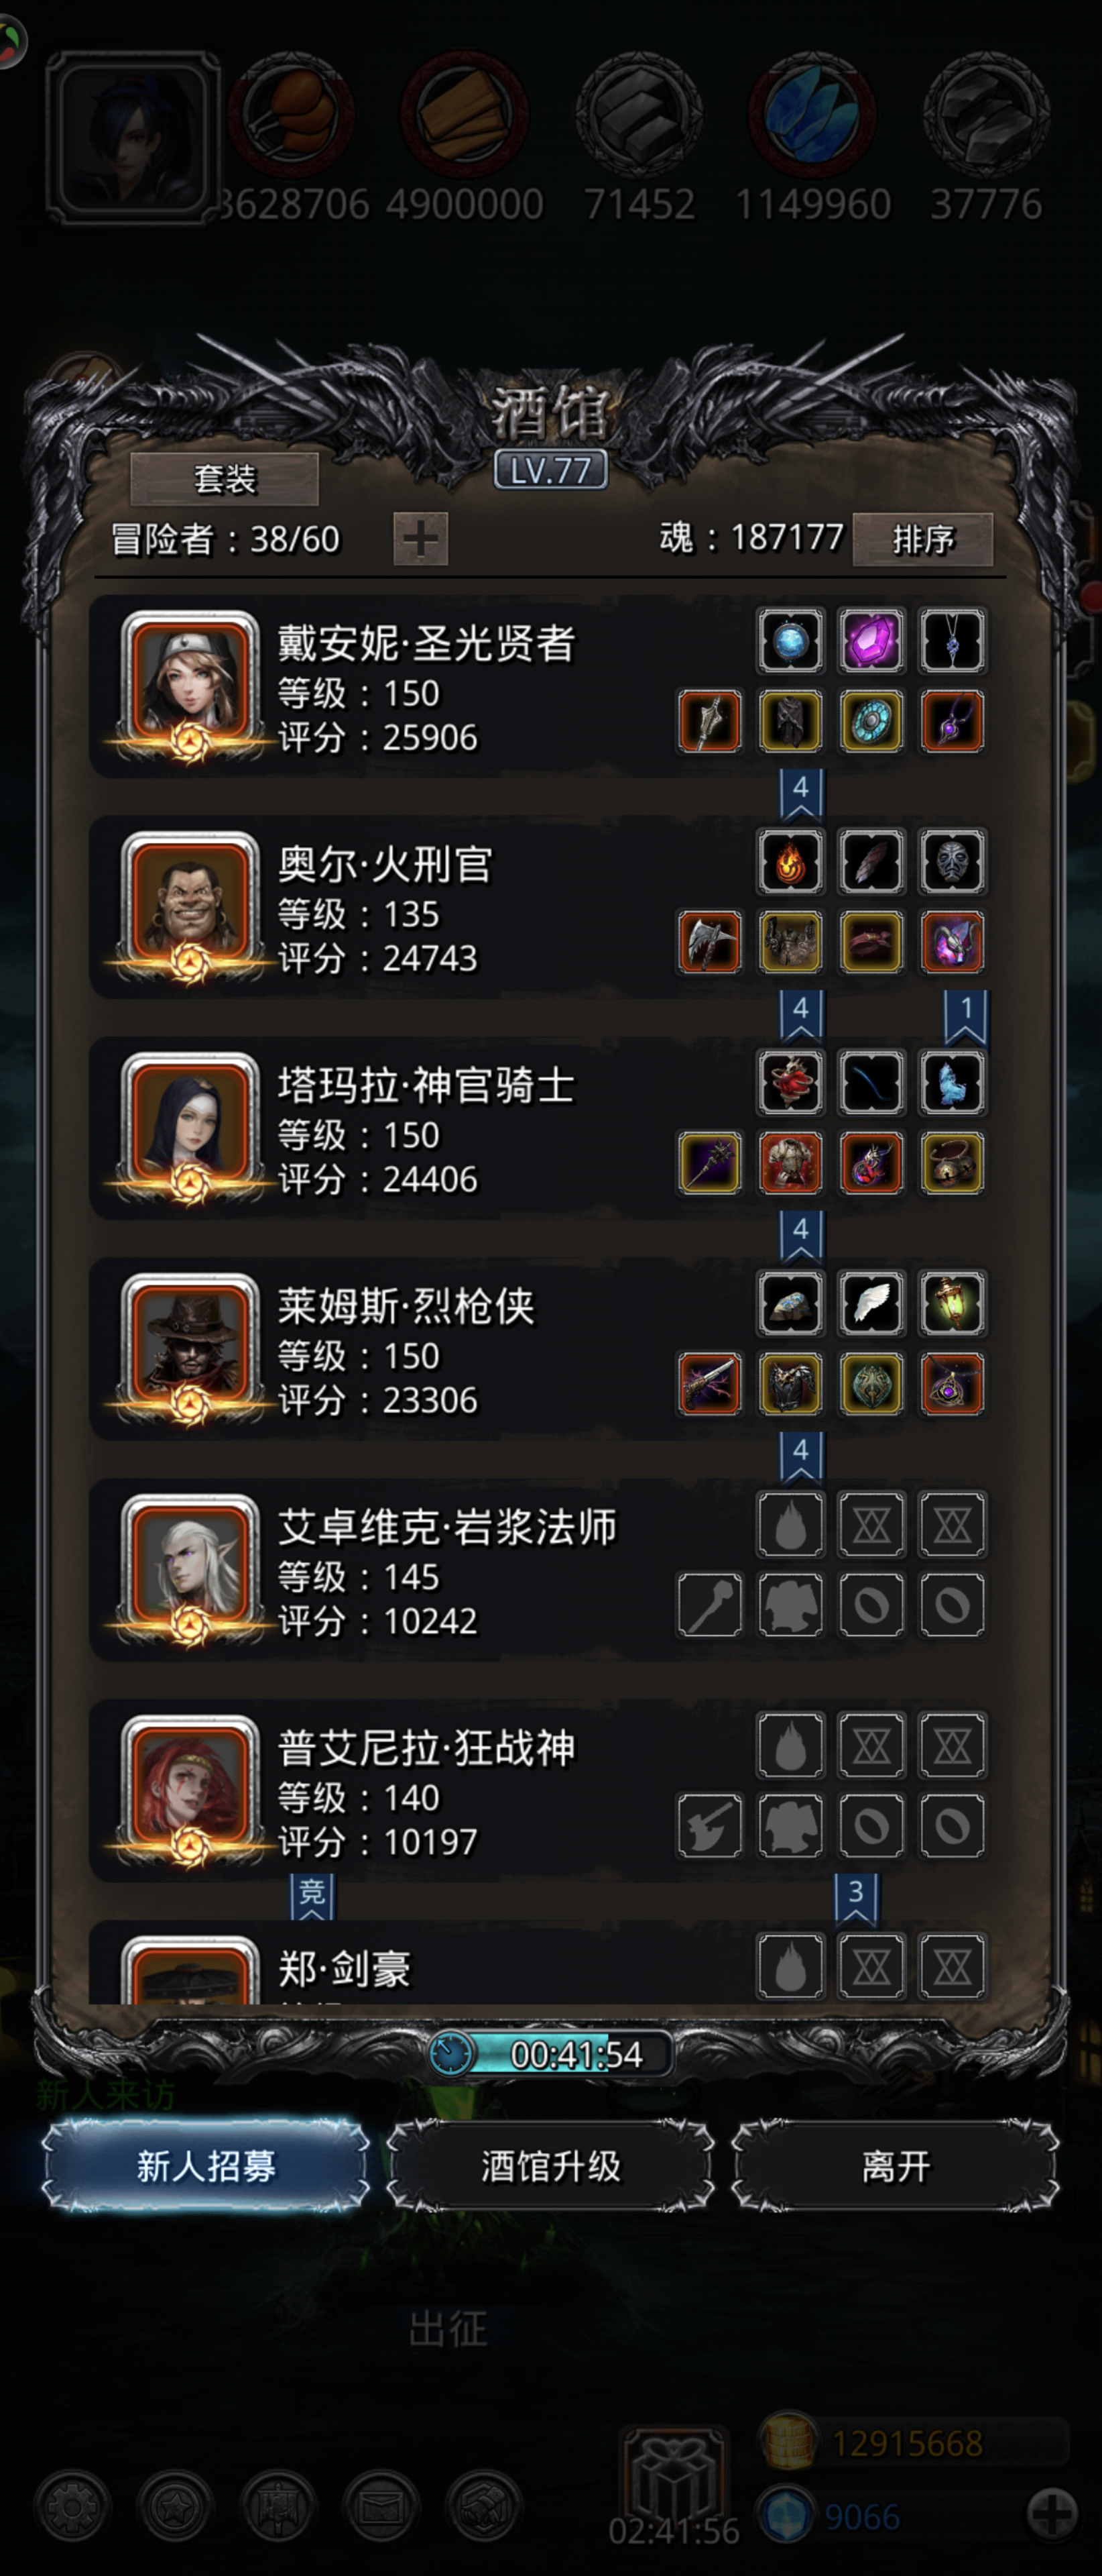Image resolution: width=1102 pixels, height=2576 pixels.
Task: Open the green lantern item of 莱姆斯·烈枪侠
Action: (951, 1303)
